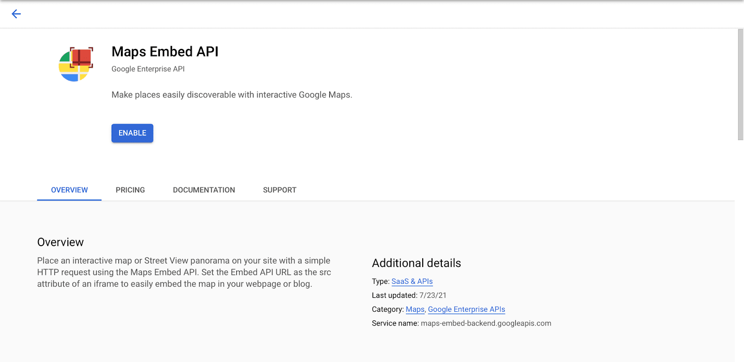Open the Pricing tab
This screenshot has width=744, height=362.
(x=130, y=190)
